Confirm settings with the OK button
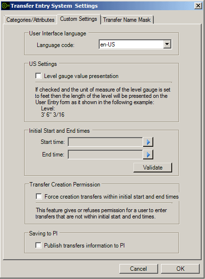205x279 pixels. click(180, 268)
